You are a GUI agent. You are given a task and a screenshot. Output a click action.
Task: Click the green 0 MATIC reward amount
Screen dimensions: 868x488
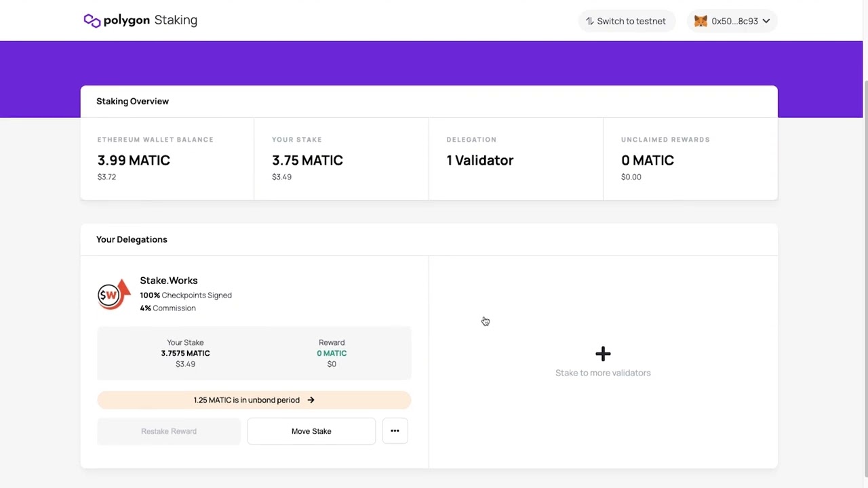point(332,353)
